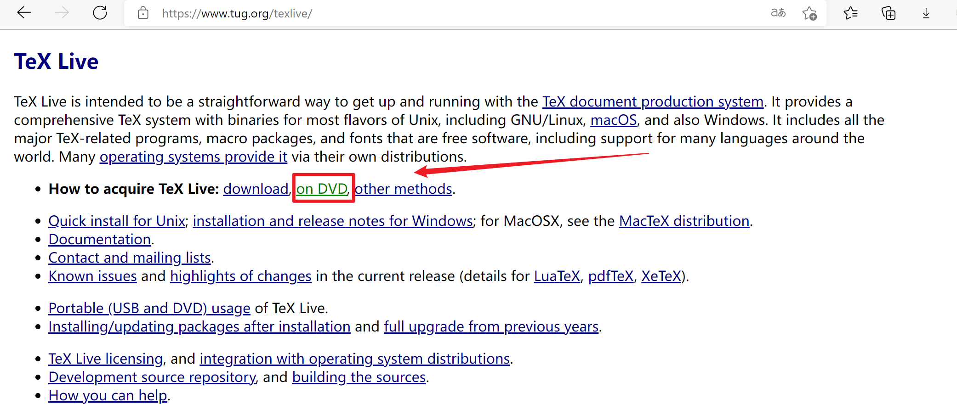The height and width of the screenshot is (410, 957).
Task: Add this page to favorites
Action: click(x=809, y=13)
